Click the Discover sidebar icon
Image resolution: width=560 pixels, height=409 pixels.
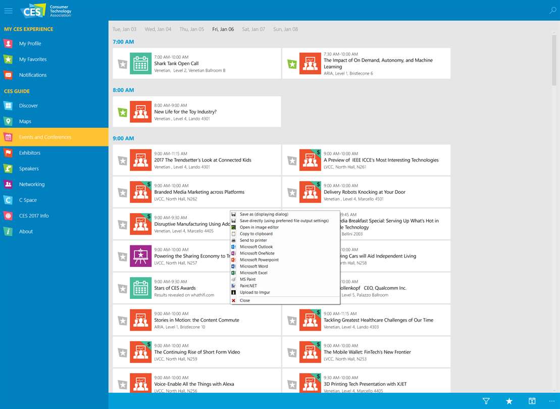coord(8,106)
